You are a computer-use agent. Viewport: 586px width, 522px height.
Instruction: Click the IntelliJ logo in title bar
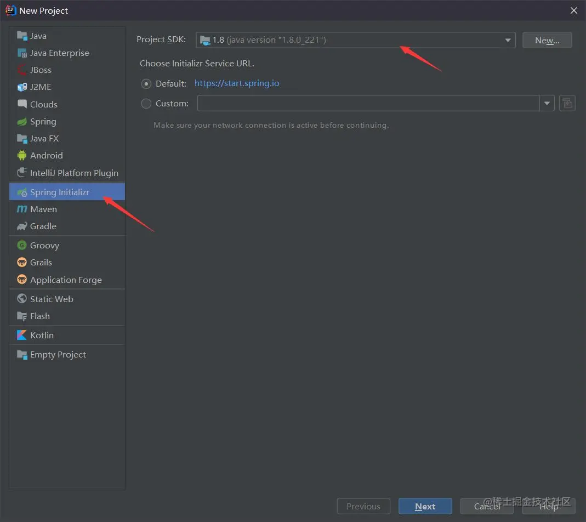tap(10, 10)
